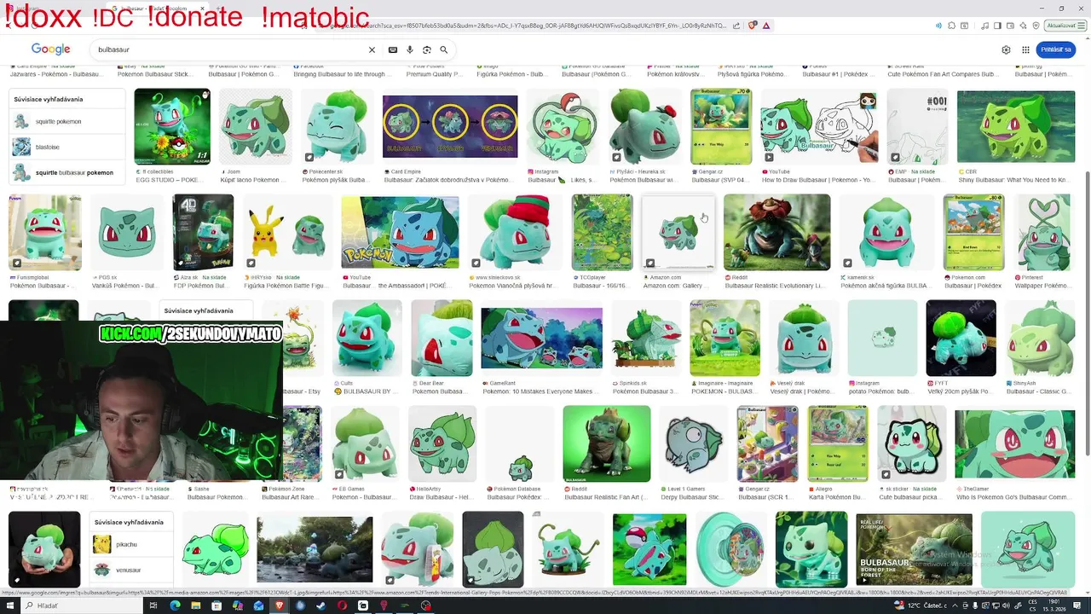
Task: Open the Pinterest Wallpaper Pokemon image
Action: point(1044,232)
